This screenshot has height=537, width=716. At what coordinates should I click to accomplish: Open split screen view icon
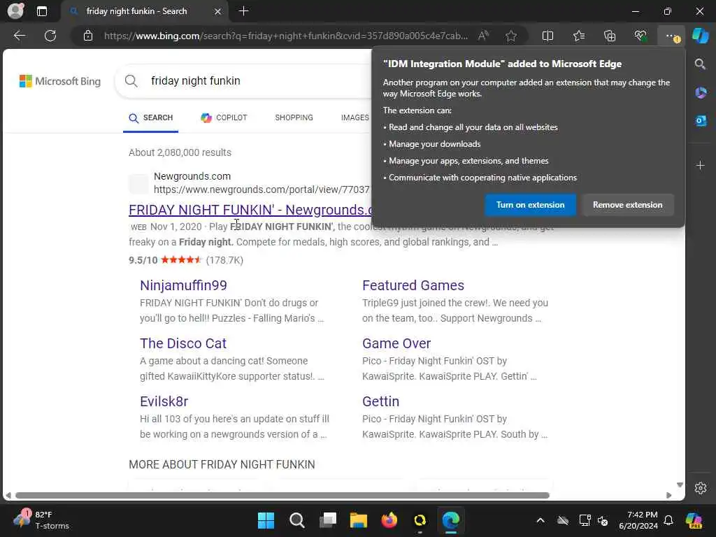pos(547,36)
